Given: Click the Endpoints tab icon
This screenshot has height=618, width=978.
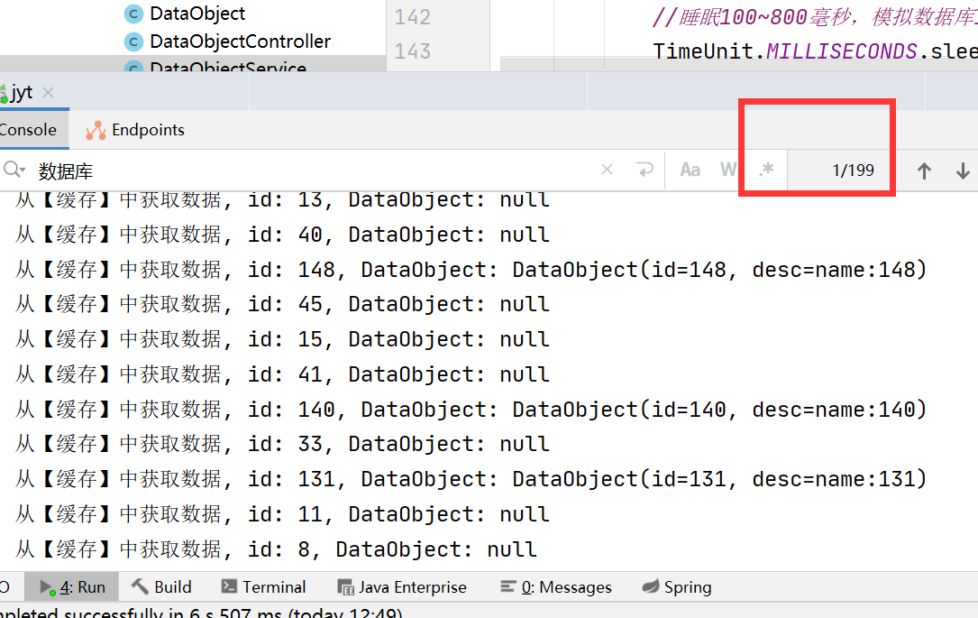Looking at the screenshot, I should coord(96,131).
